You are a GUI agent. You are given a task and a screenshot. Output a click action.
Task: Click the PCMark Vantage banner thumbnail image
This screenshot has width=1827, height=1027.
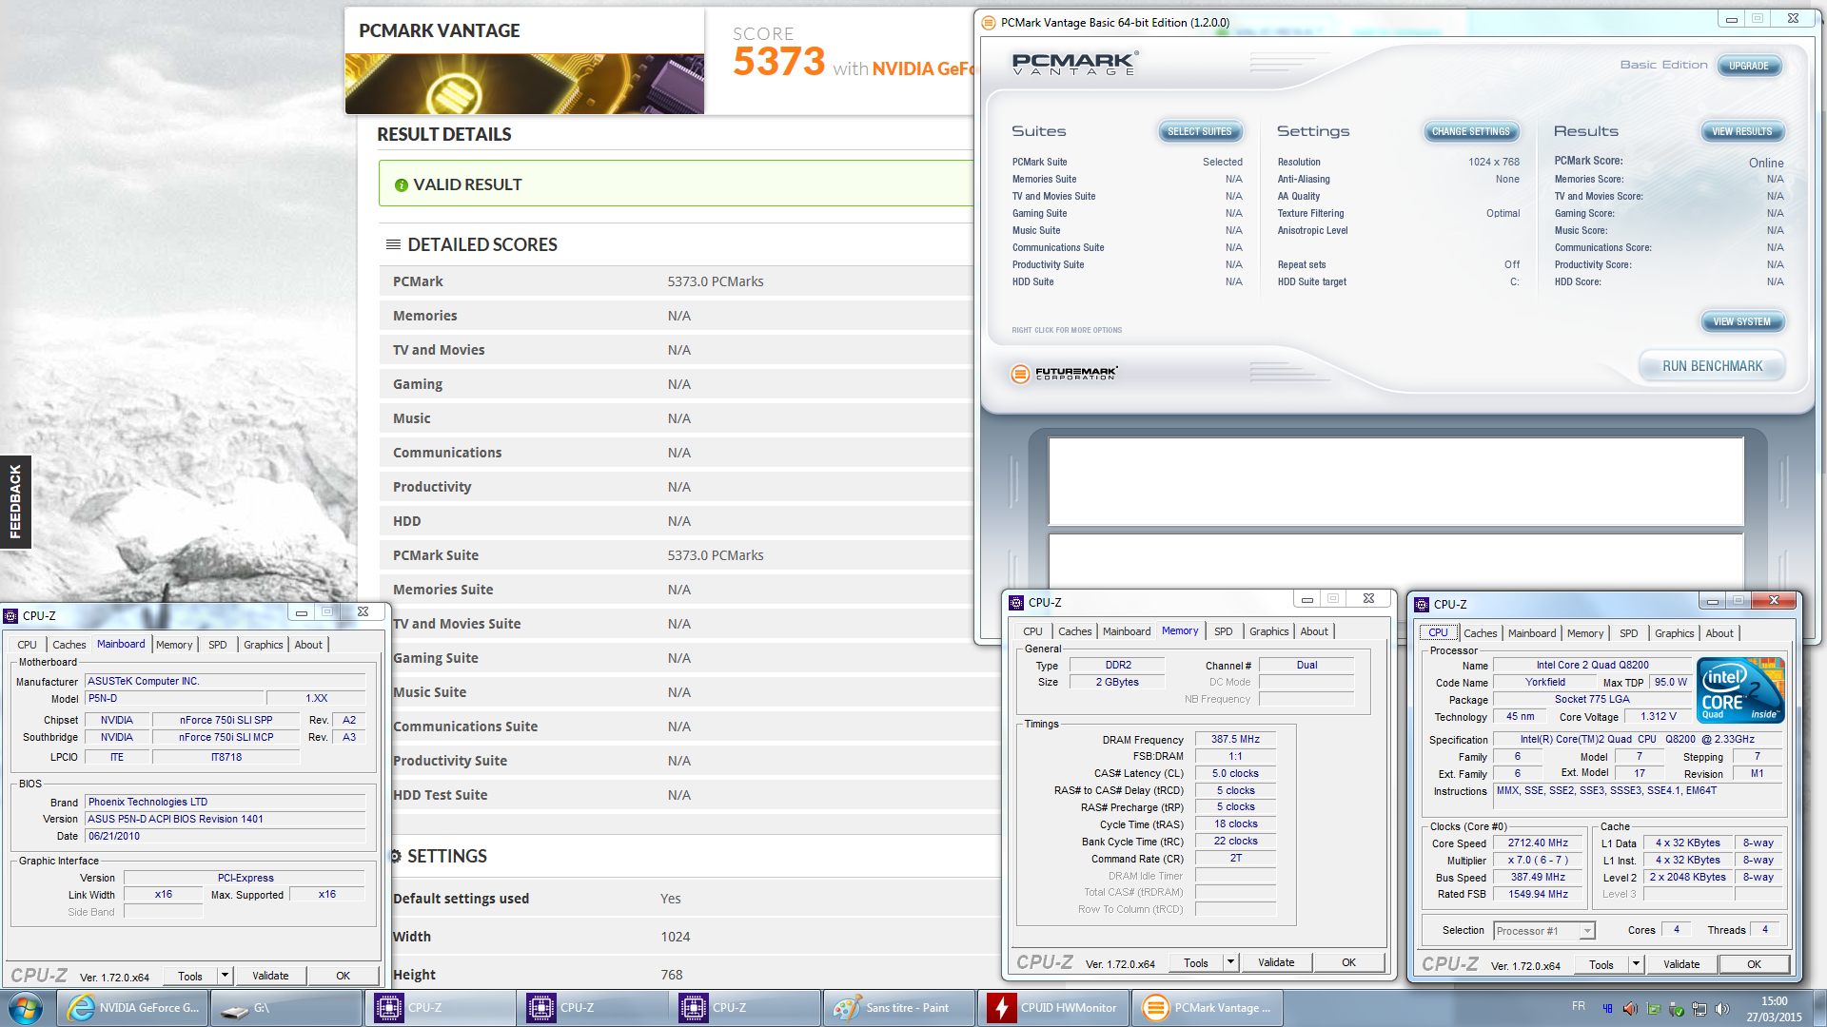tap(524, 84)
